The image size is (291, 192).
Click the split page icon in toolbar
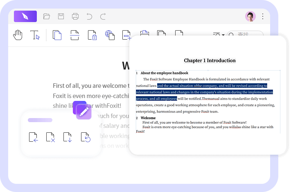click(74, 35)
